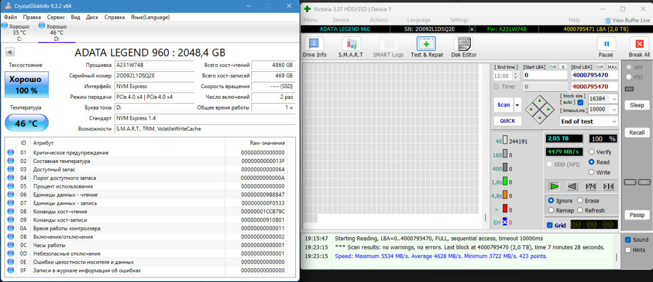
Task: Toggle the auto block size checkbox
Action: (x=580, y=102)
